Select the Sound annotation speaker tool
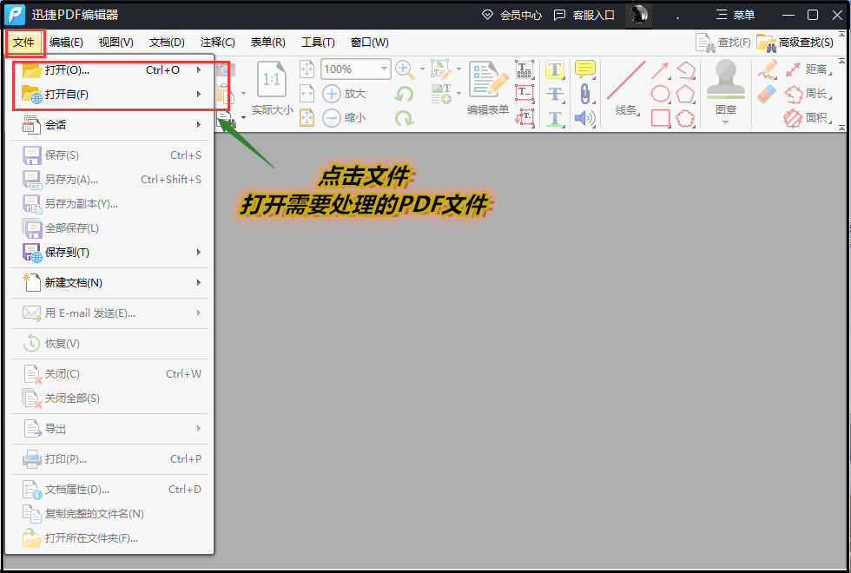 click(584, 118)
